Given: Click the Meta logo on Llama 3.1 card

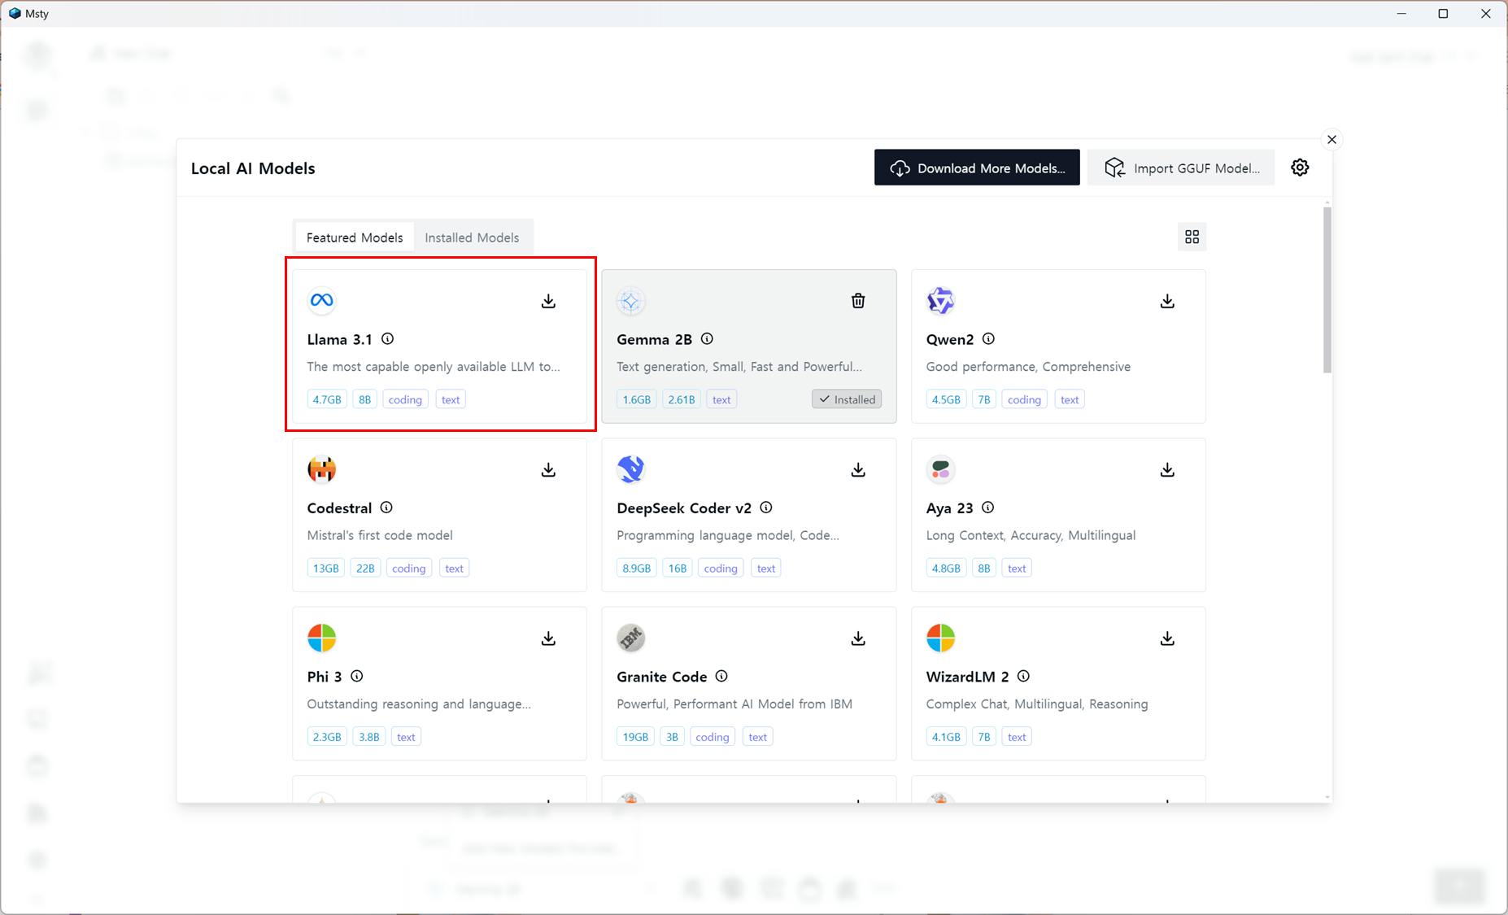Looking at the screenshot, I should pos(321,301).
